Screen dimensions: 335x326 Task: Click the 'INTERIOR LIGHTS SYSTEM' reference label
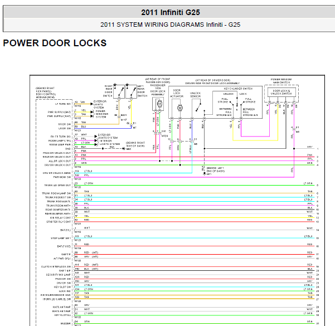[x=109, y=143]
